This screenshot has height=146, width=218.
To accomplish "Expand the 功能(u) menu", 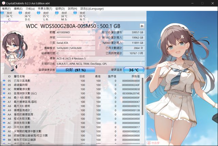I will 30,9.
